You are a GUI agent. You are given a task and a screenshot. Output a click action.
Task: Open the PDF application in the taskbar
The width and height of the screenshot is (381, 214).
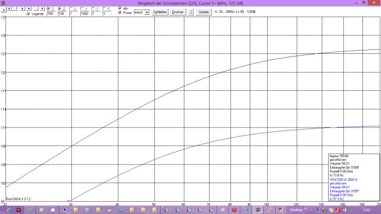(281, 210)
